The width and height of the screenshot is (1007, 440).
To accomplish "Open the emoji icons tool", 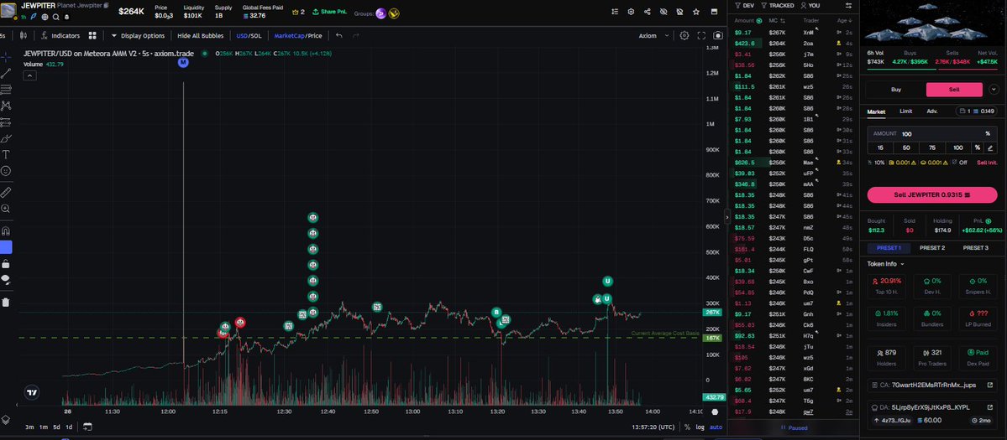I will 6,171.
